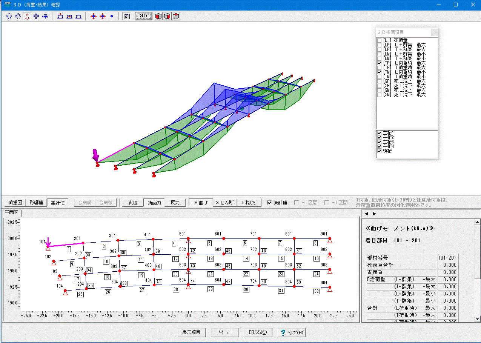Select the cube icon with red left face

pos(158,16)
